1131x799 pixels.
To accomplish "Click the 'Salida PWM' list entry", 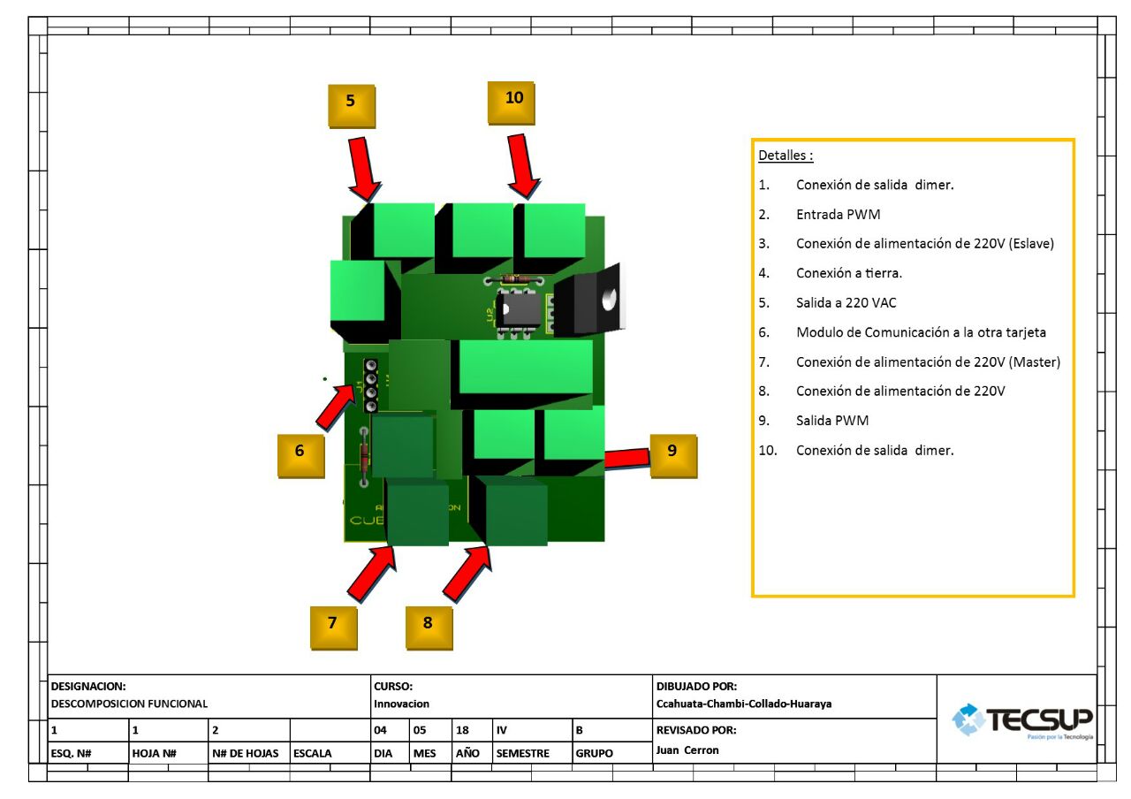I will coord(832,421).
